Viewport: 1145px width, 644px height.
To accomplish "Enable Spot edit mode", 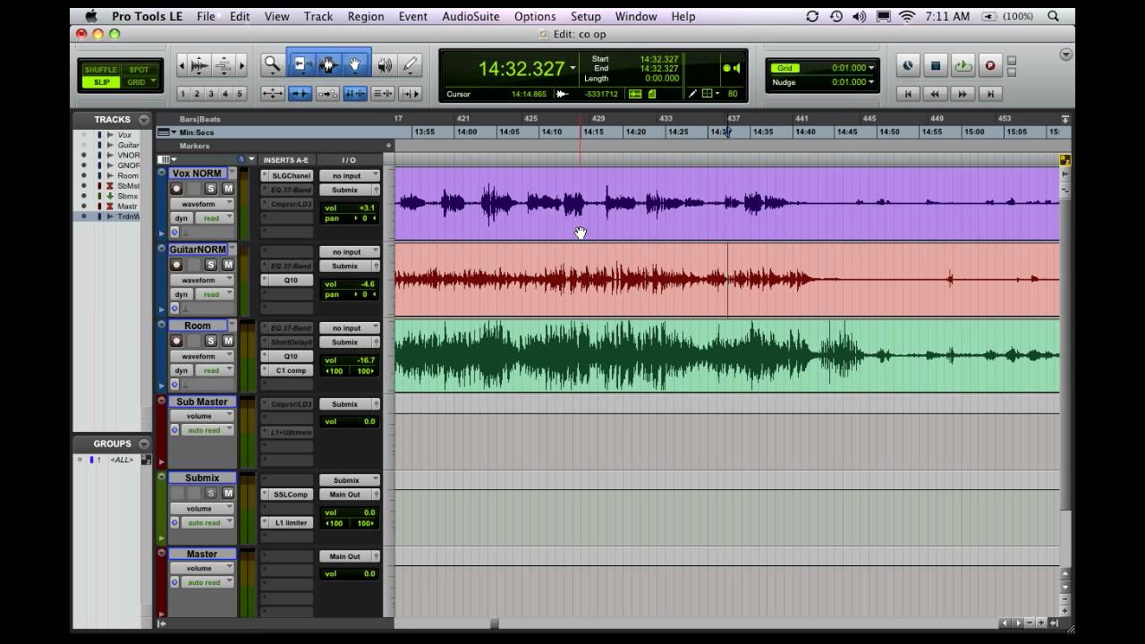I will [140, 69].
